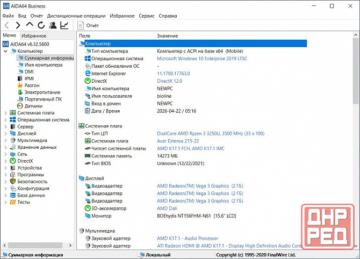
Task: Click the Сервер tree icon
Action: 13,126
